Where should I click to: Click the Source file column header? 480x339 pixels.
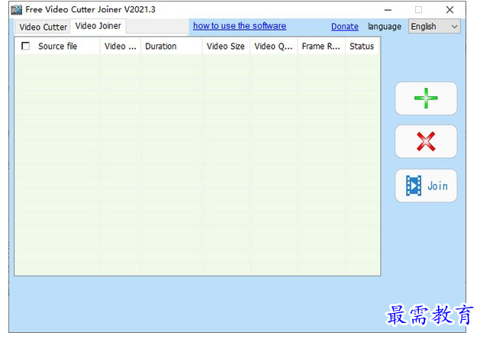coord(57,47)
